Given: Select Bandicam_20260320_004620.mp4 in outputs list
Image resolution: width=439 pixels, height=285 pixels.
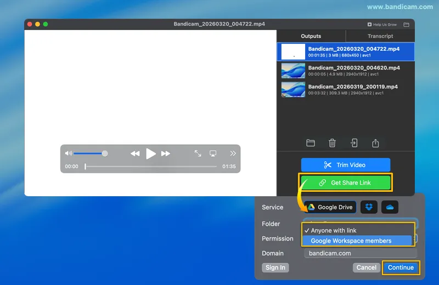Looking at the screenshot, I should tap(346, 71).
